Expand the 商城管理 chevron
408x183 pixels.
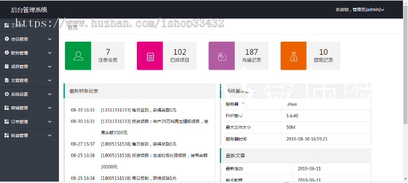50,108
